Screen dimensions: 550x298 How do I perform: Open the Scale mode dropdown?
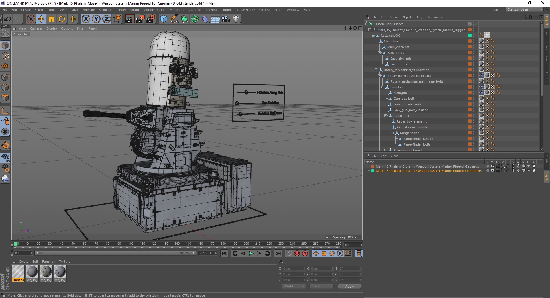coord(321,286)
